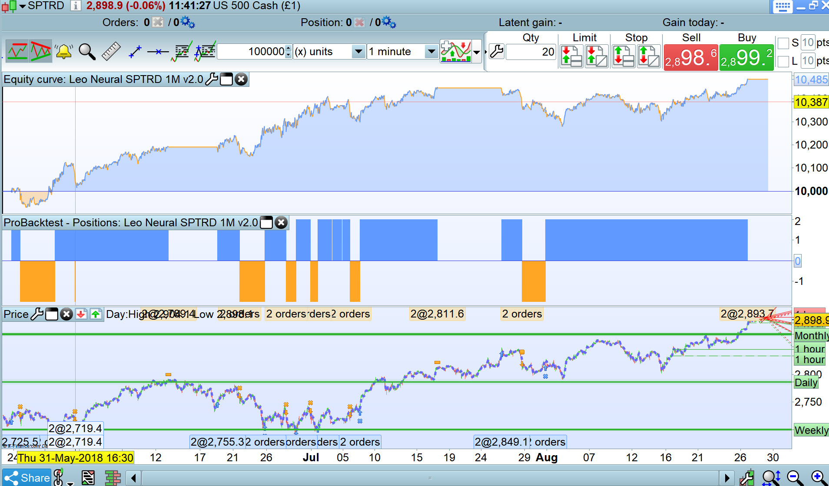This screenshot has height=486, width=829.
Task: Open the 1 minute timeframe dropdown
Action: [x=402, y=52]
